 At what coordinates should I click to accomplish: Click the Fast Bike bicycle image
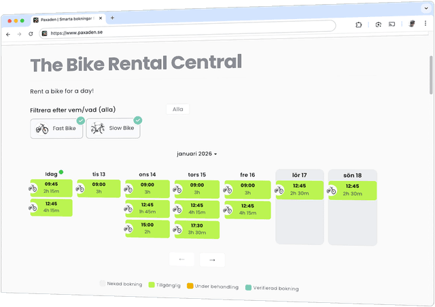[42, 129]
